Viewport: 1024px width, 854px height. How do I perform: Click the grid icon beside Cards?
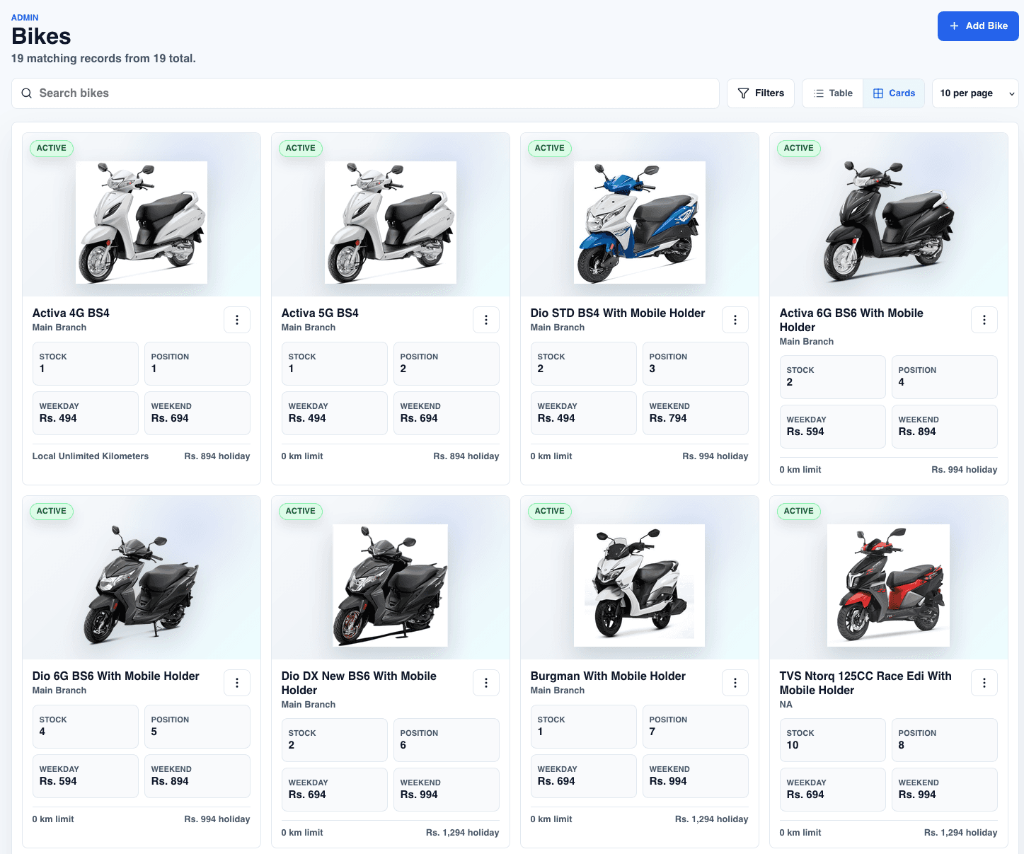878,93
